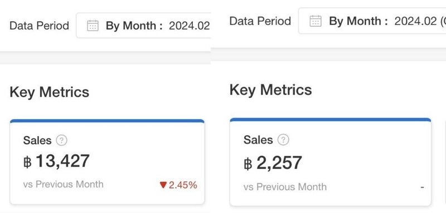Click the baht symbol before 13,427
The image size is (446, 213).
27,162
